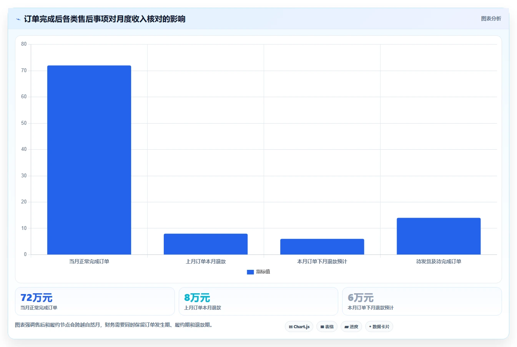This screenshot has height=347, width=517.
Task: Click the 进度 tag
Action: 351,327
